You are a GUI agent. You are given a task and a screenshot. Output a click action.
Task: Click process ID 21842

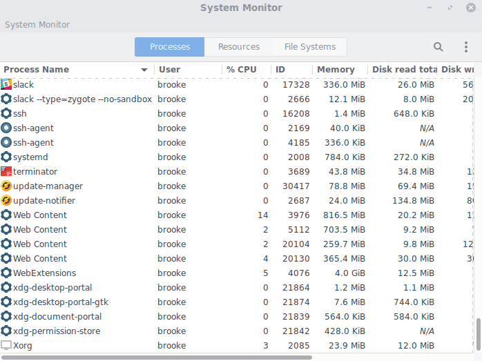296,331
